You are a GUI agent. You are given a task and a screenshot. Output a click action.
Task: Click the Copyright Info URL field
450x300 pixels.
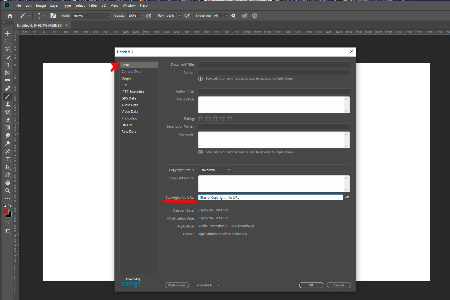pos(271,197)
